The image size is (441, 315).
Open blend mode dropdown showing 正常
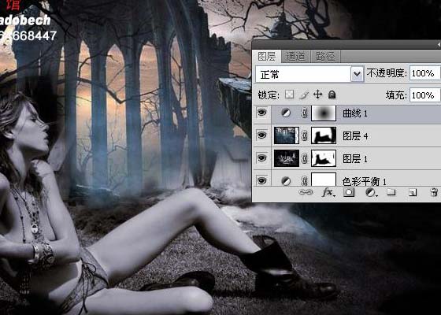[x=309, y=74]
